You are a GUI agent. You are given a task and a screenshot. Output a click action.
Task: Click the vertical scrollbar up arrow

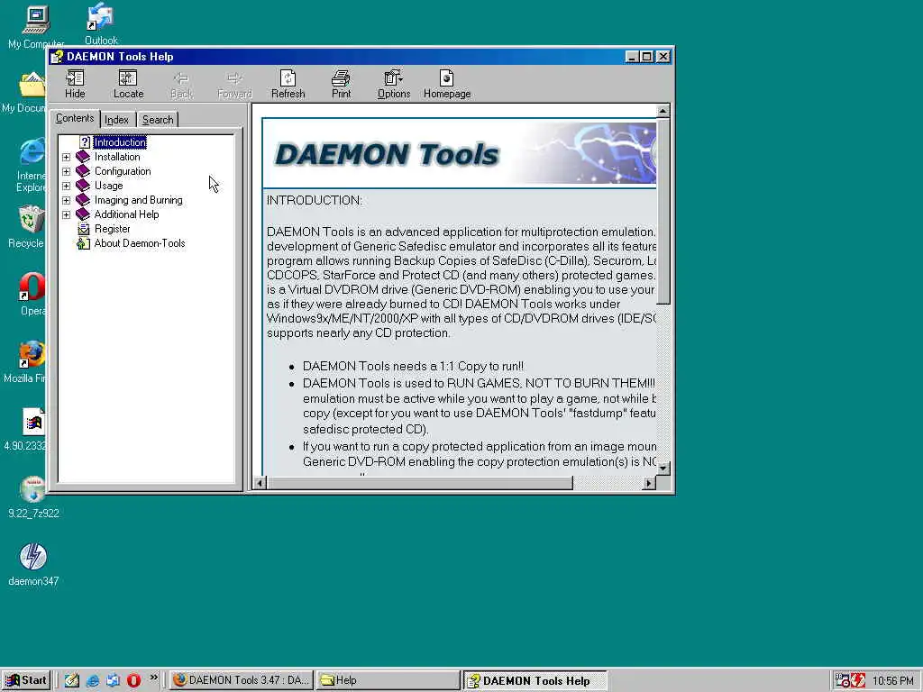point(663,111)
